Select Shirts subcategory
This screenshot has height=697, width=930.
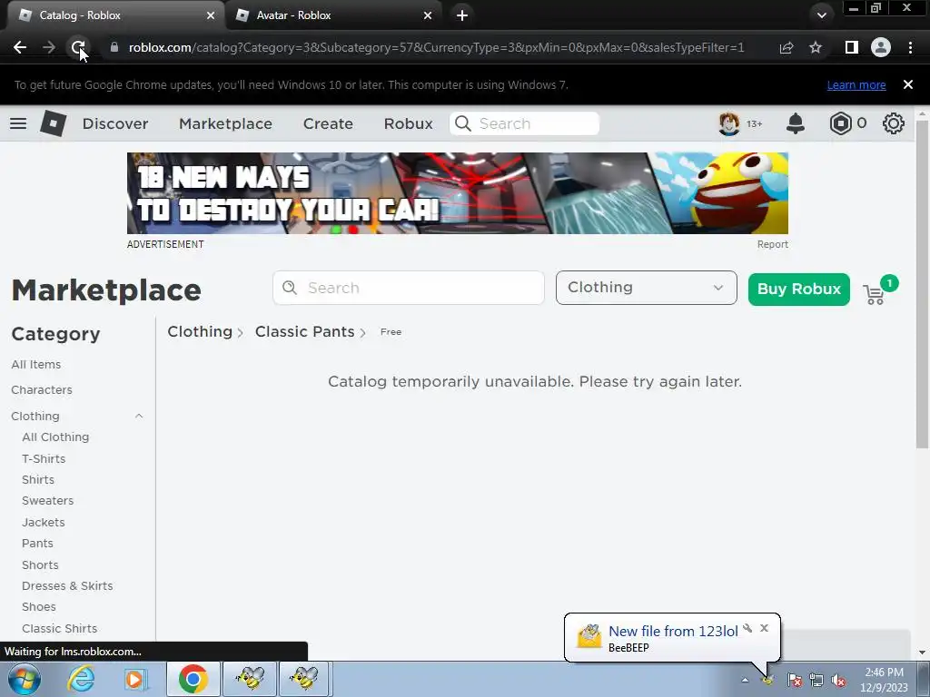(x=38, y=479)
